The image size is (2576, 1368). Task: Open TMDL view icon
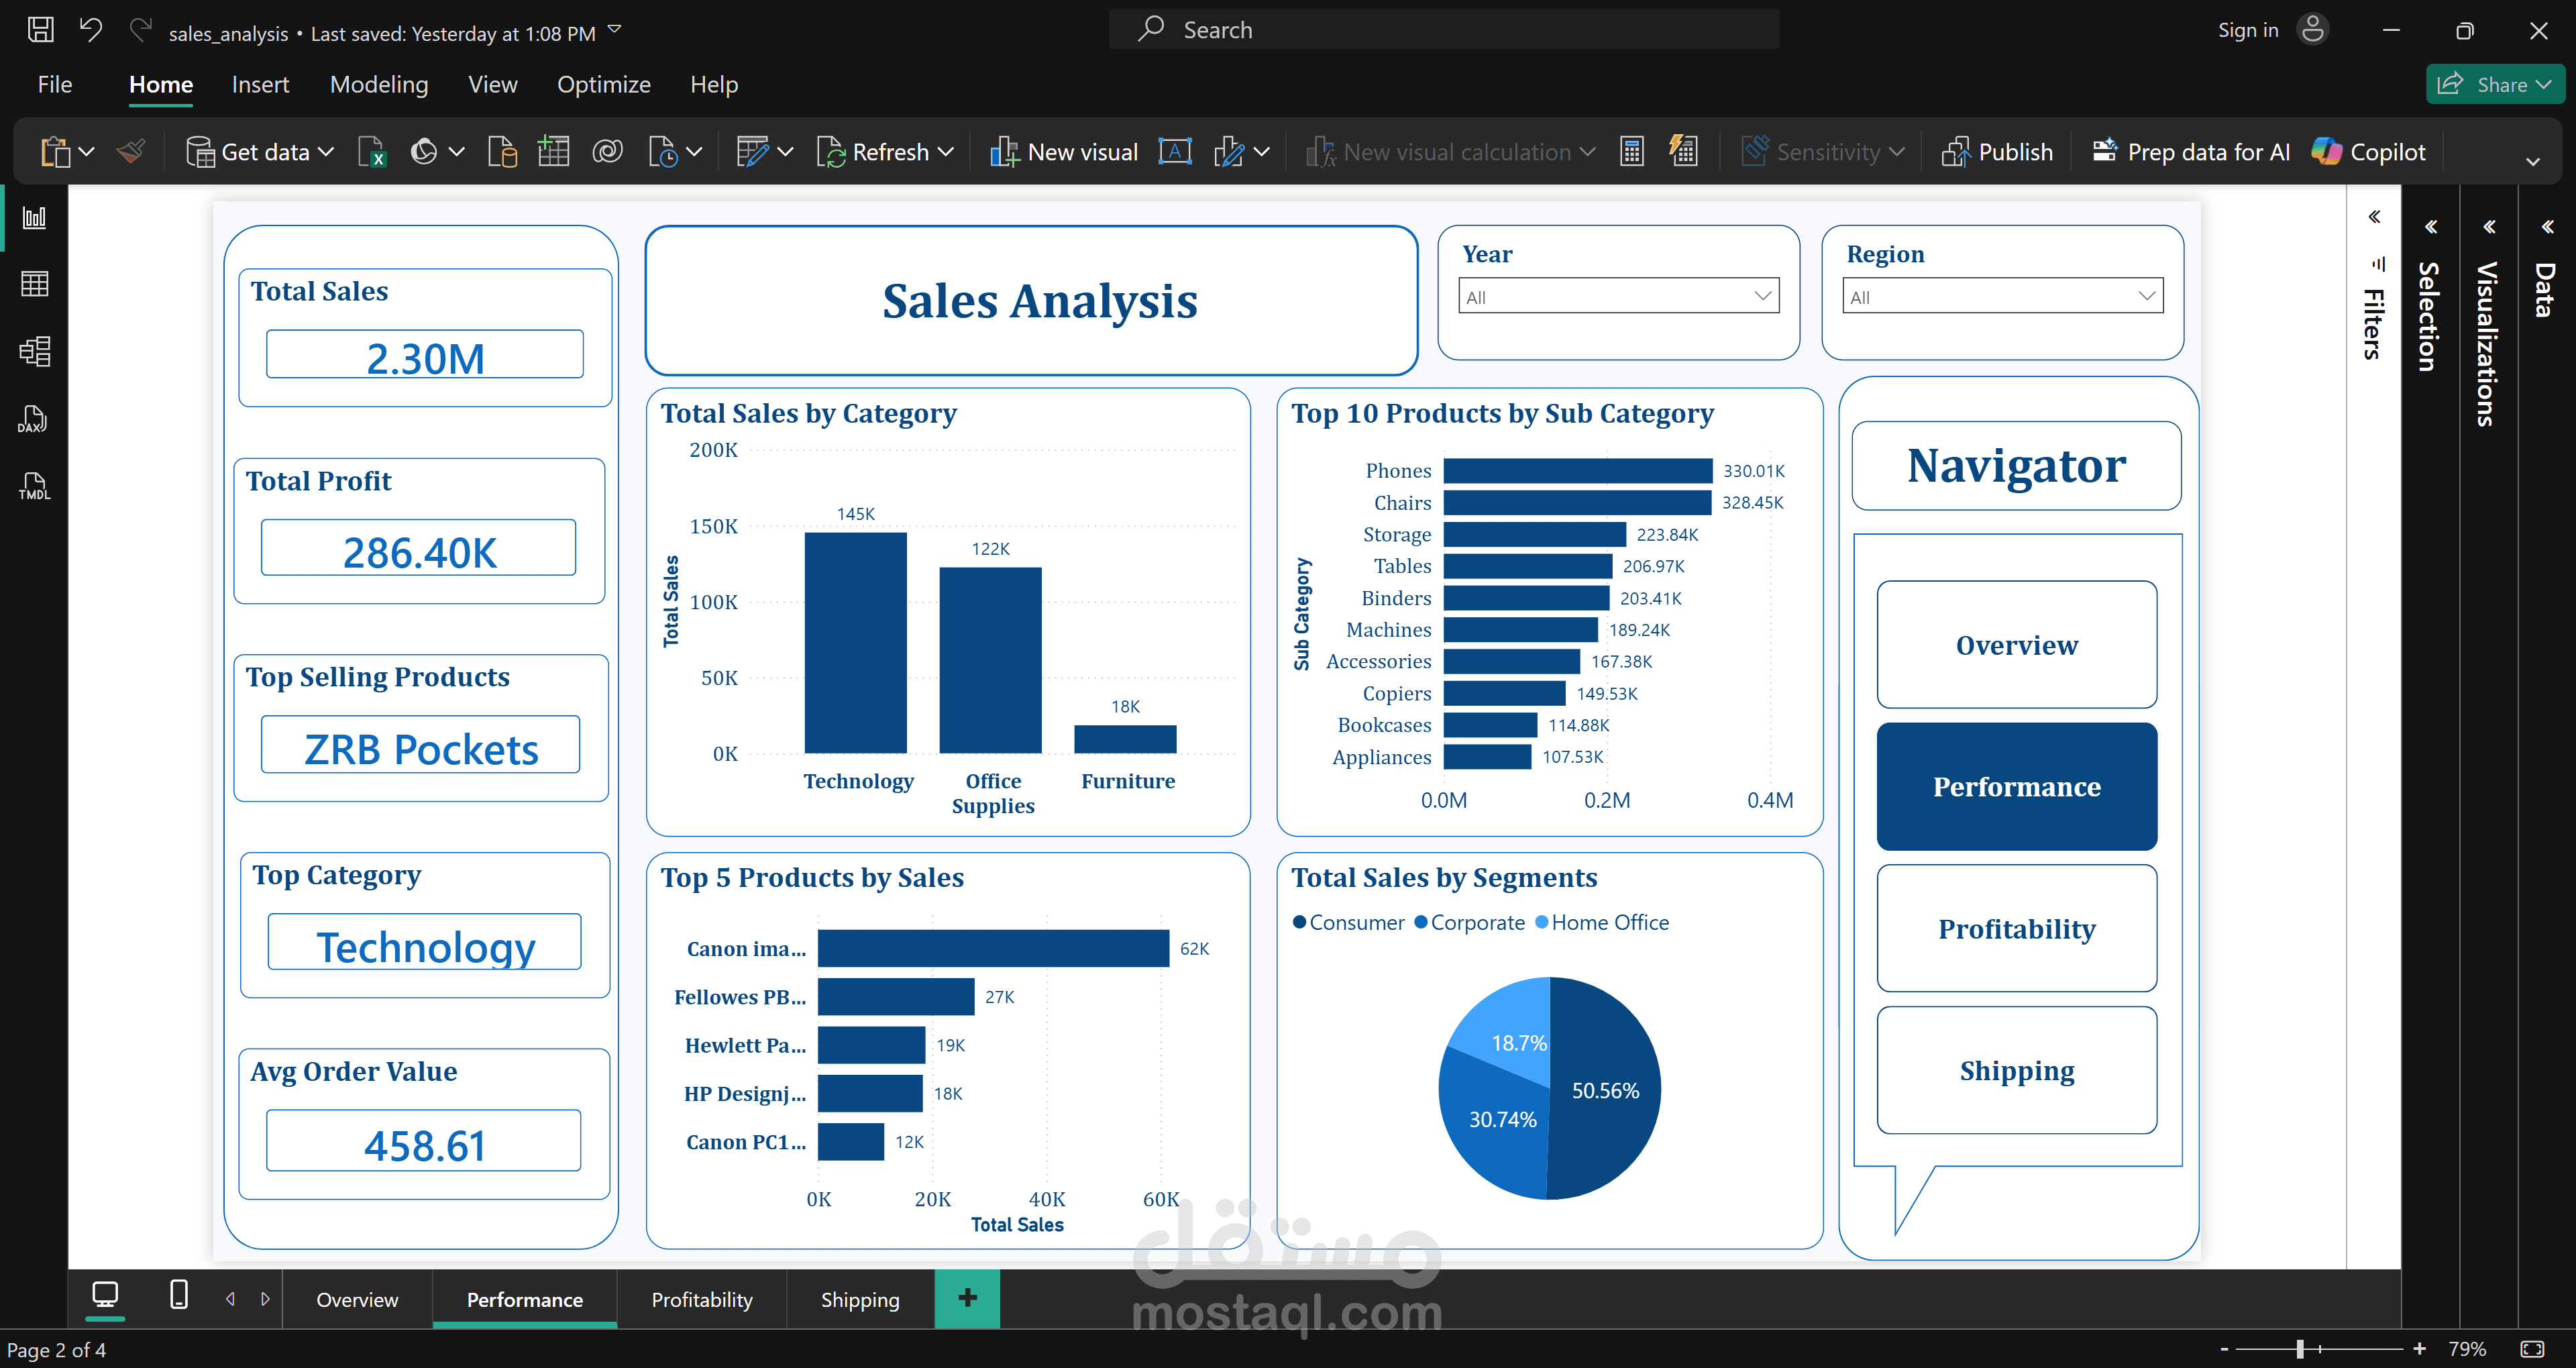coord(34,486)
